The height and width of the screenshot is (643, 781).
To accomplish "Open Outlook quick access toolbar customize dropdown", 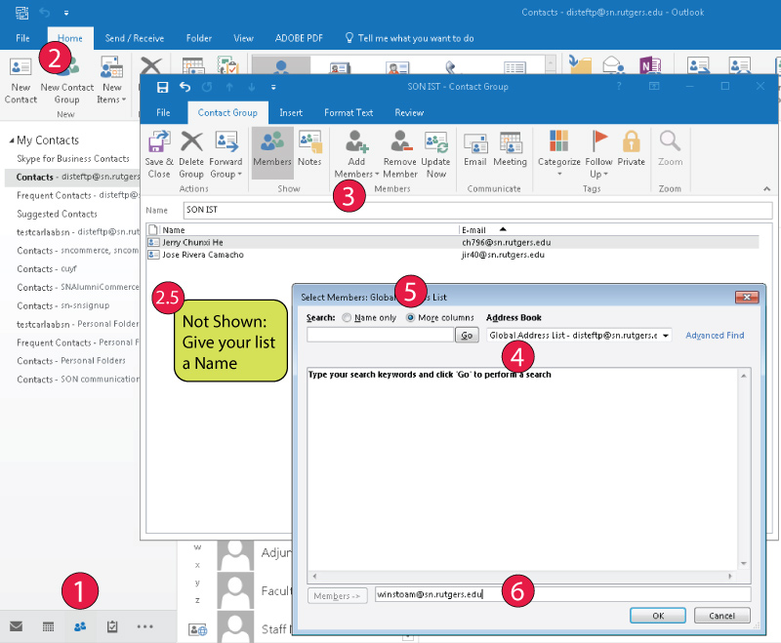I will point(66,13).
